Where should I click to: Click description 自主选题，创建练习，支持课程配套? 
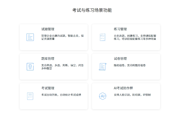click(x=135, y=37)
